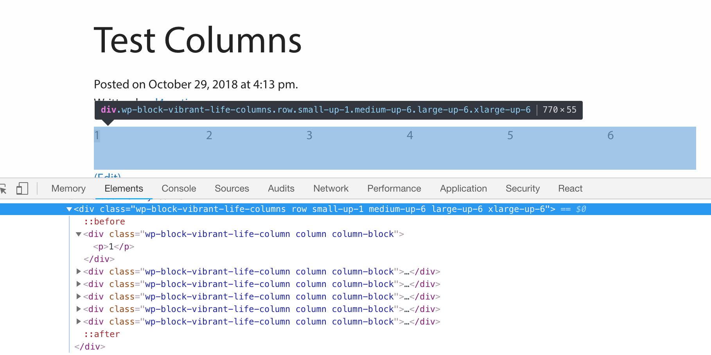
Task: Expand the third column-block div
Action: point(79,284)
